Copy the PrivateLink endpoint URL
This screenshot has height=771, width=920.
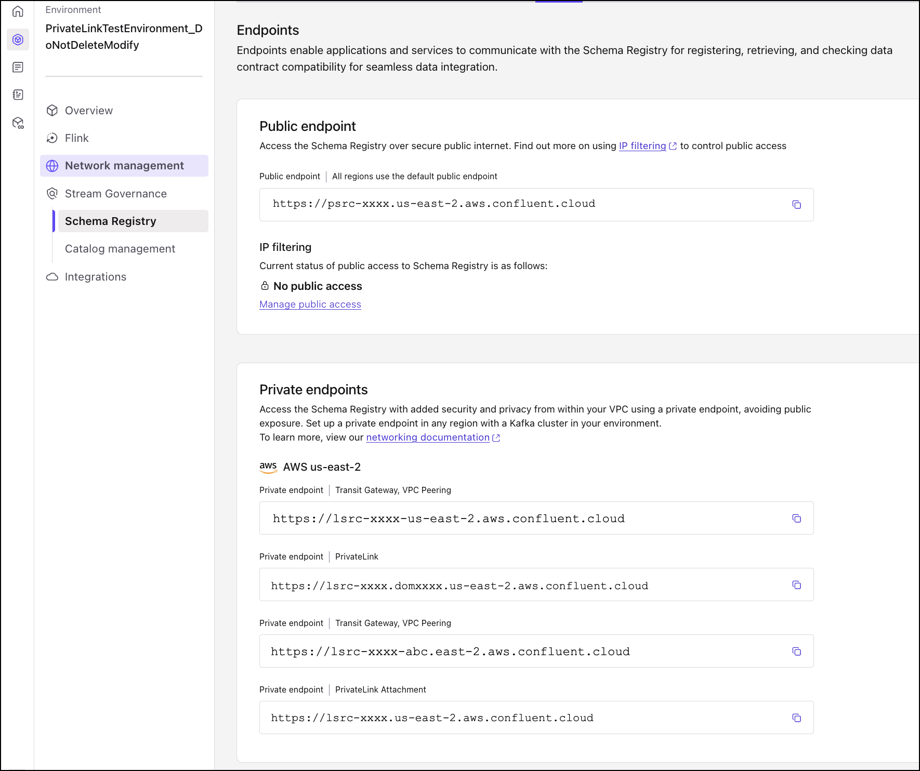pos(797,584)
